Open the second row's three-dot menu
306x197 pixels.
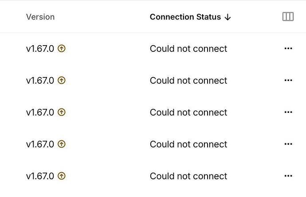point(288,80)
